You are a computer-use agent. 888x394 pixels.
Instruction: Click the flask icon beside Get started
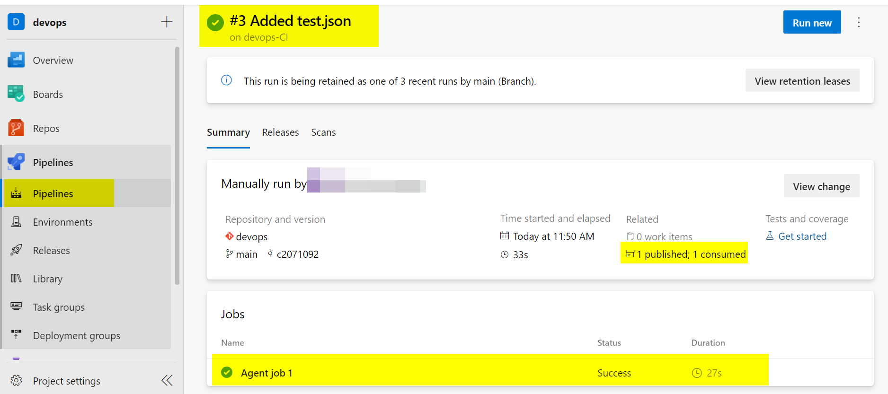770,236
